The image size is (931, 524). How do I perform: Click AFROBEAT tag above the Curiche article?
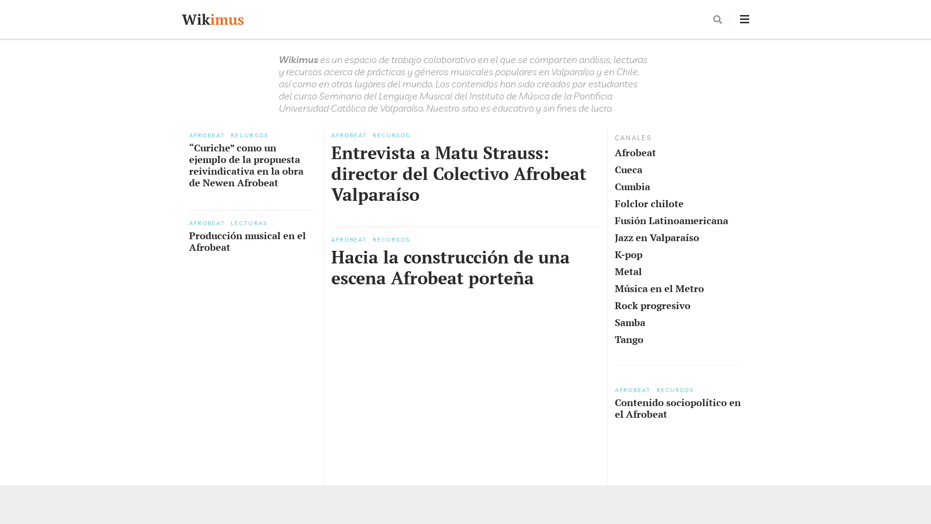[207, 135]
